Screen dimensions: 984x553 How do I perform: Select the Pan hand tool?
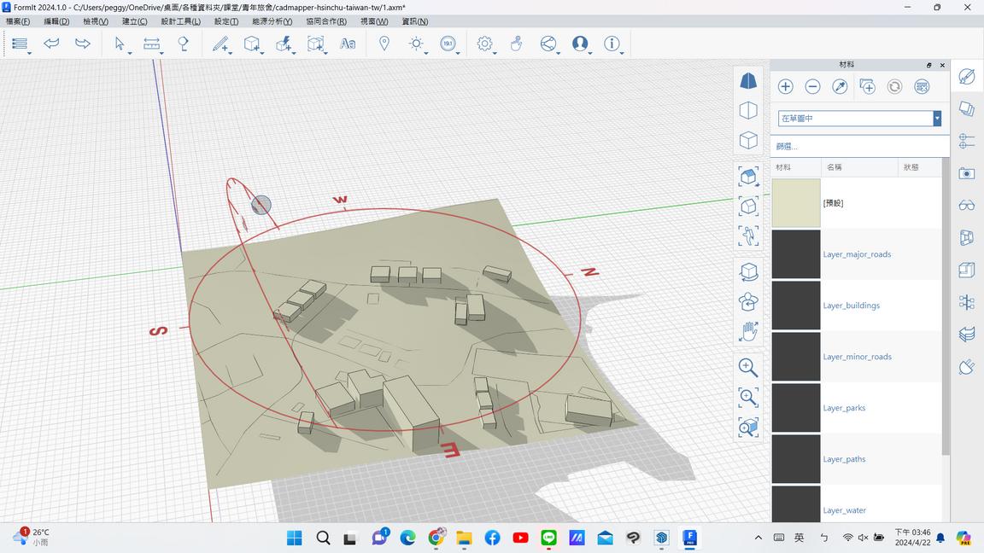(x=748, y=331)
